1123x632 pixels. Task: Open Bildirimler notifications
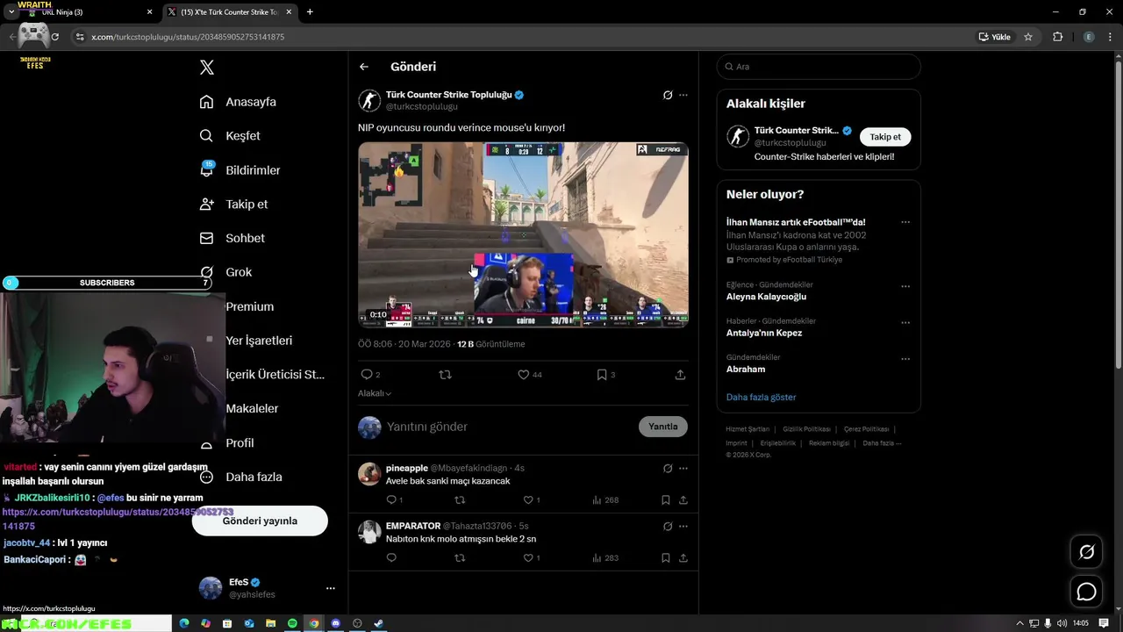[240, 170]
